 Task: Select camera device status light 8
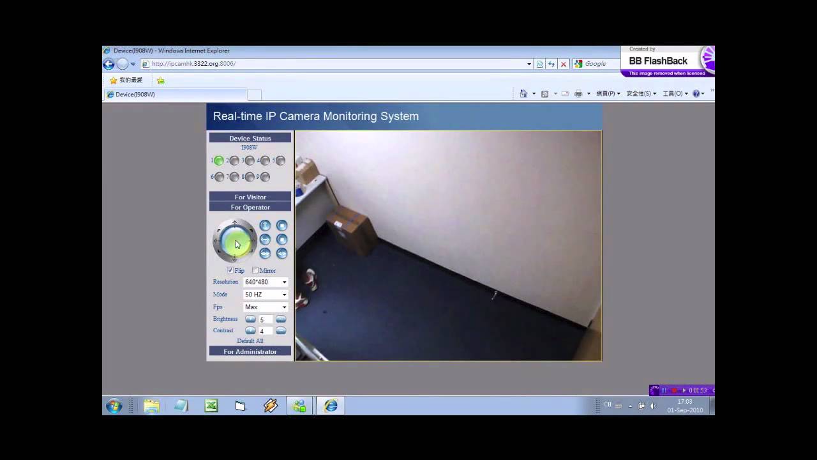click(x=250, y=177)
